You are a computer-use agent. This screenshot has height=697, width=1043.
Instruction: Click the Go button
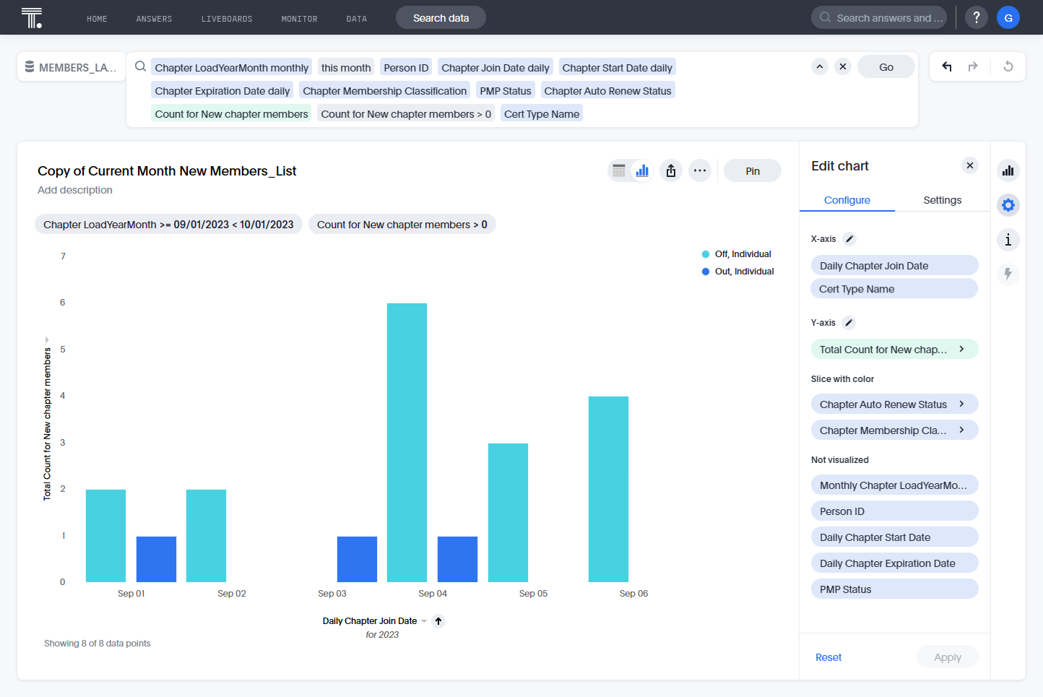point(886,66)
